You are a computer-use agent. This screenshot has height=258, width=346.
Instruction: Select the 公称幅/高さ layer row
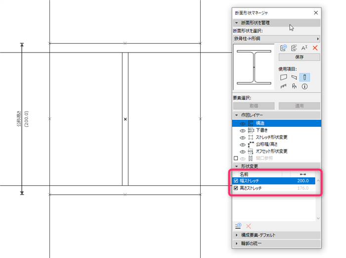pyautogui.click(x=276, y=145)
